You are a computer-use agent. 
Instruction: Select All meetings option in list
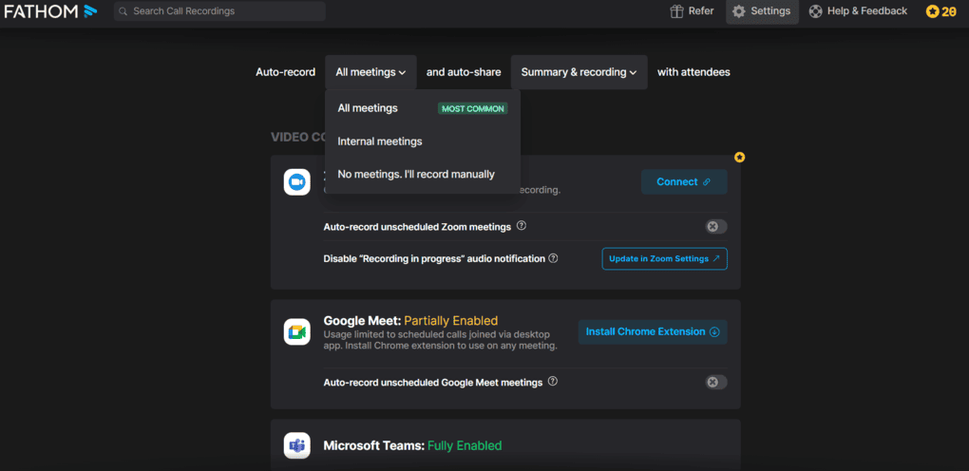pos(369,108)
